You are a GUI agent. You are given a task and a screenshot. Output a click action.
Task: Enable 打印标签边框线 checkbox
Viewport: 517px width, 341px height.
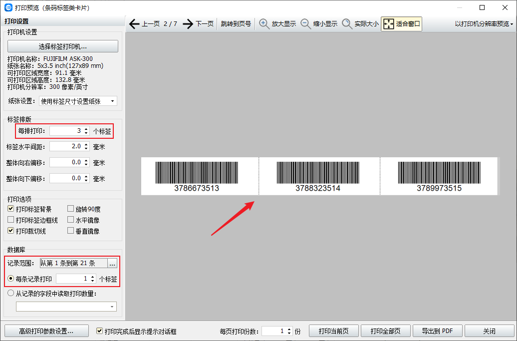tap(11, 220)
